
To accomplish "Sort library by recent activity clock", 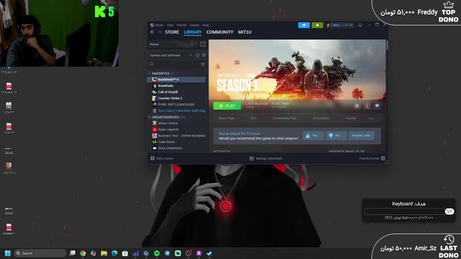I will [x=197, y=55].
